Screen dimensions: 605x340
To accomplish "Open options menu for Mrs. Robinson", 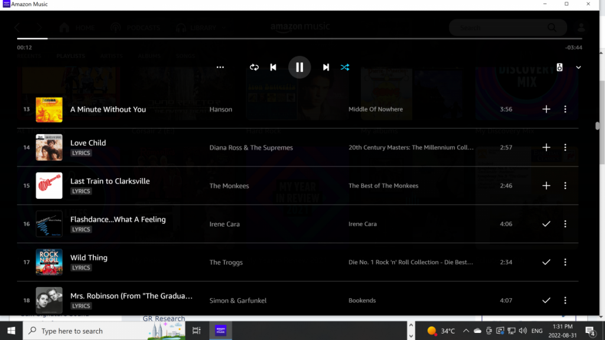I will click(x=565, y=300).
